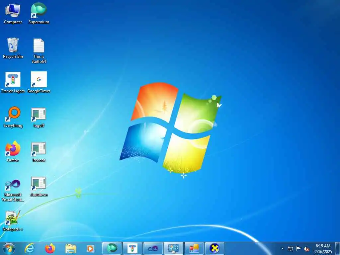Select the Trackit Lights desktop shortcut
The width and height of the screenshot is (340, 255).
pos(13,83)
